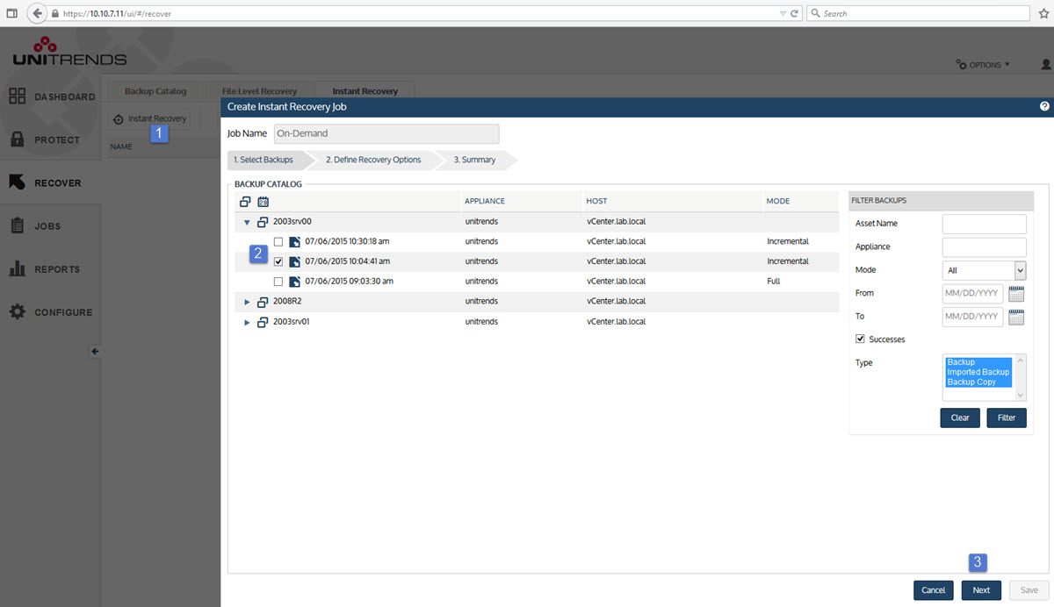Go to step 2 Define Recovery Options

pyautogui.click(x=373, y=160)
